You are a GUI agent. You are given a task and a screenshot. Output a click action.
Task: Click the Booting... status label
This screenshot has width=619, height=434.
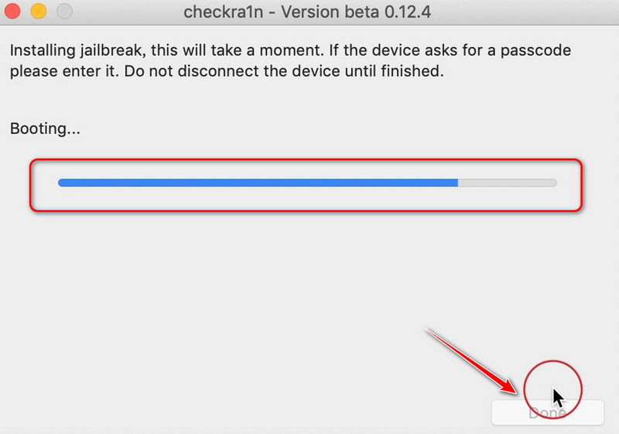(45, 128)
